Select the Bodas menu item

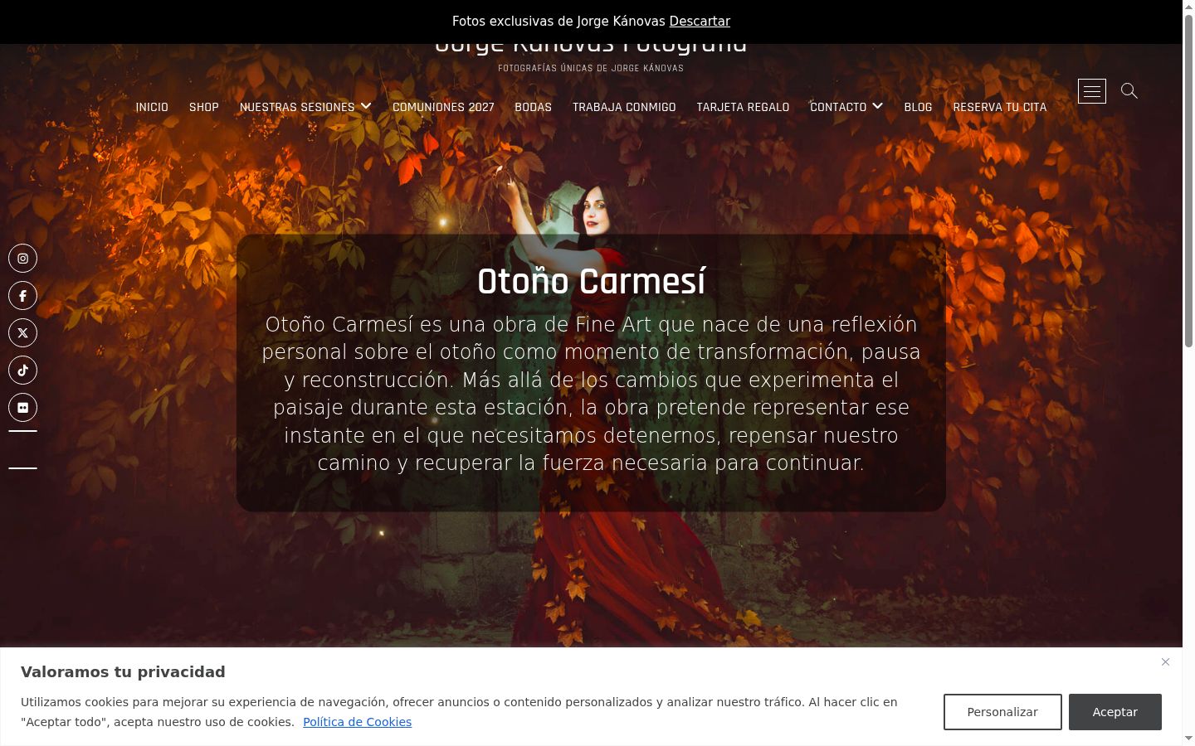(x=533, y=107)
